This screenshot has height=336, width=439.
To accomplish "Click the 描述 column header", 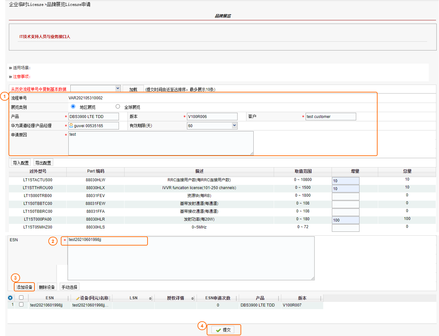I will [x=199, y=171].
